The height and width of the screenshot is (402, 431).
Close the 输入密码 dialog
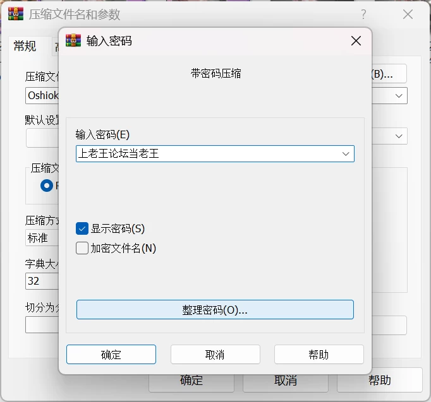[356, 41]
